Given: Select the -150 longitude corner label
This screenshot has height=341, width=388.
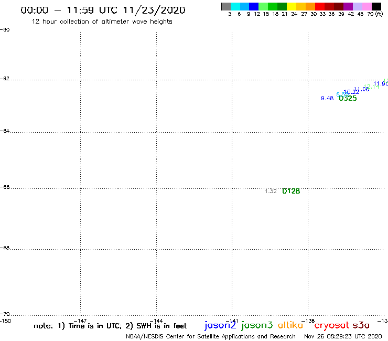Looking at the screenshot, I should click(x=5, y=321).
